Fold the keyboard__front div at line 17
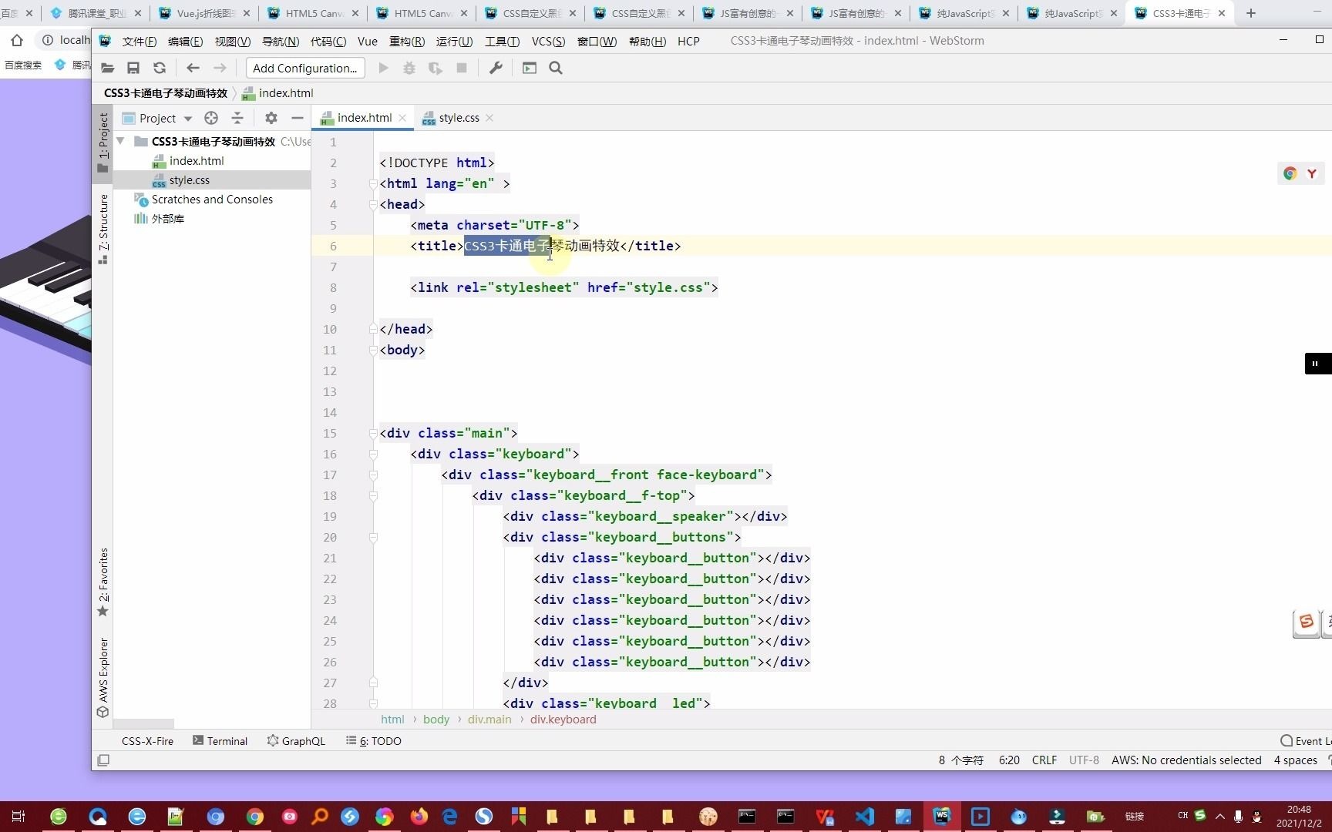This screenshot has height=832, width=1332. [373, 475]
